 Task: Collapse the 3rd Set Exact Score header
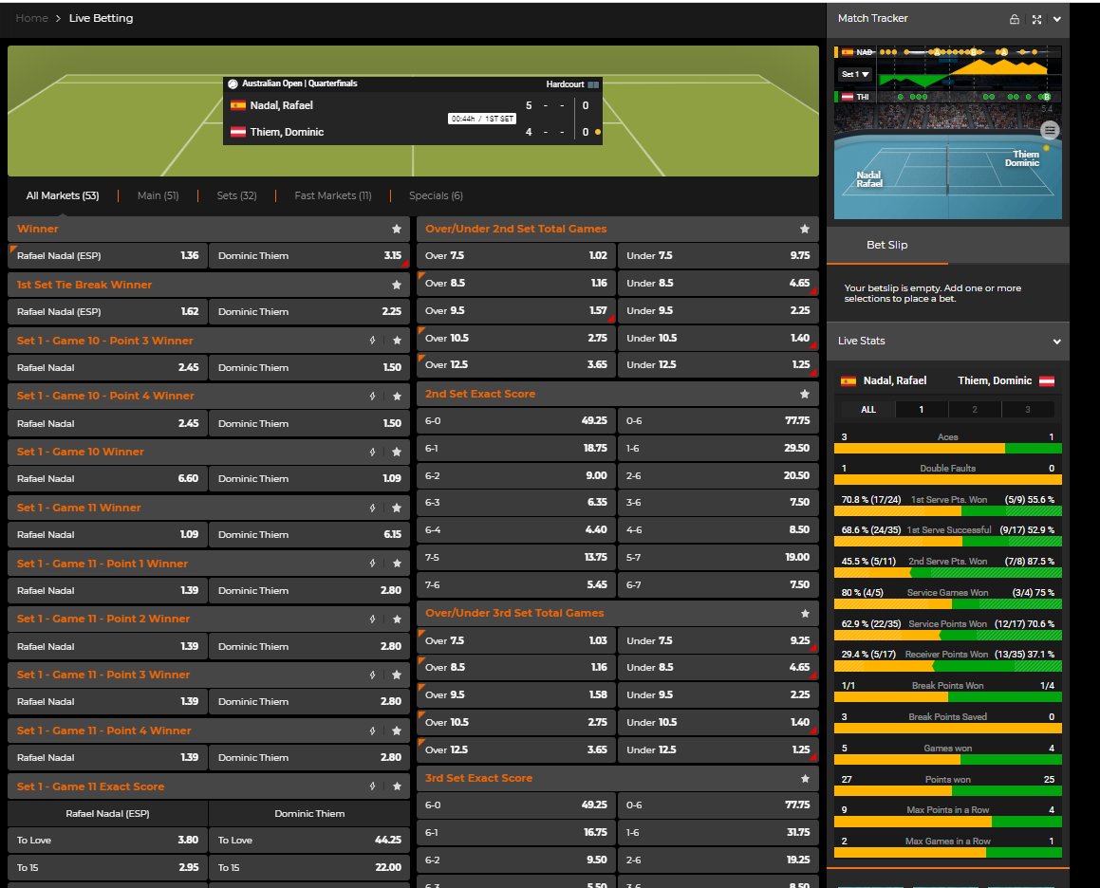pyautogui.click(x=617, y=779)
